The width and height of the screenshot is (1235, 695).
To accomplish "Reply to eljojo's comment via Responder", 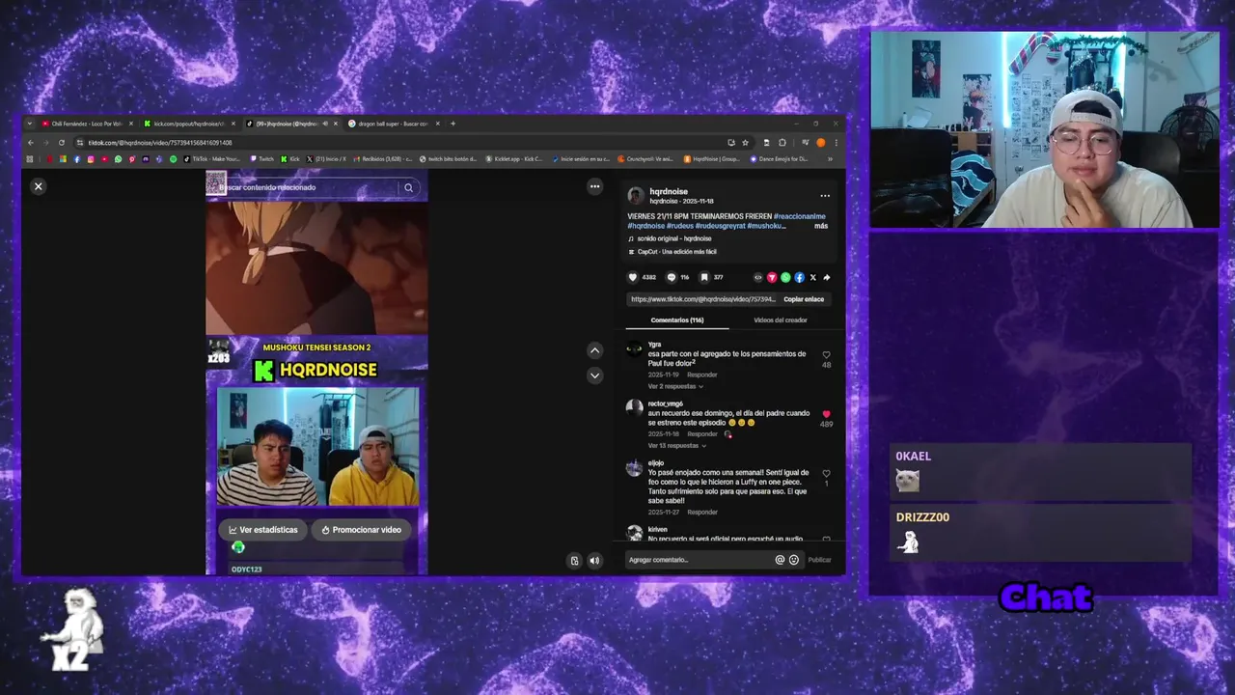I will pyautogui.click(x=702, y=513).
